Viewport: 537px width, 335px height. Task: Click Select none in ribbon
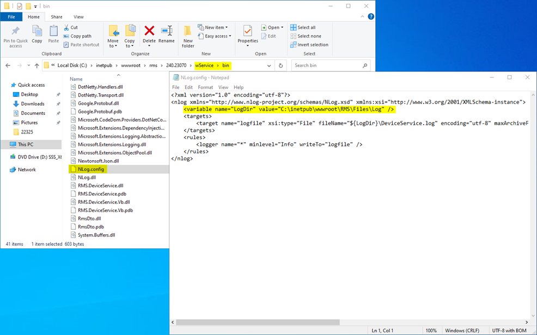pyautogui.click(x=306, y=36)
